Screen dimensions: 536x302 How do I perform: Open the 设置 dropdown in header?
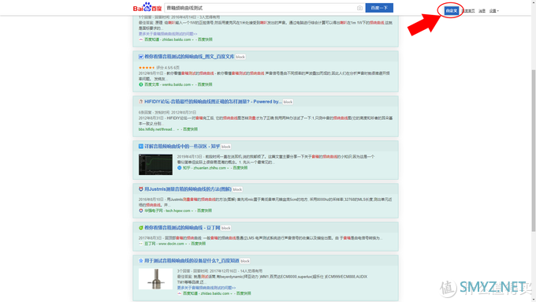pos(493,11)
